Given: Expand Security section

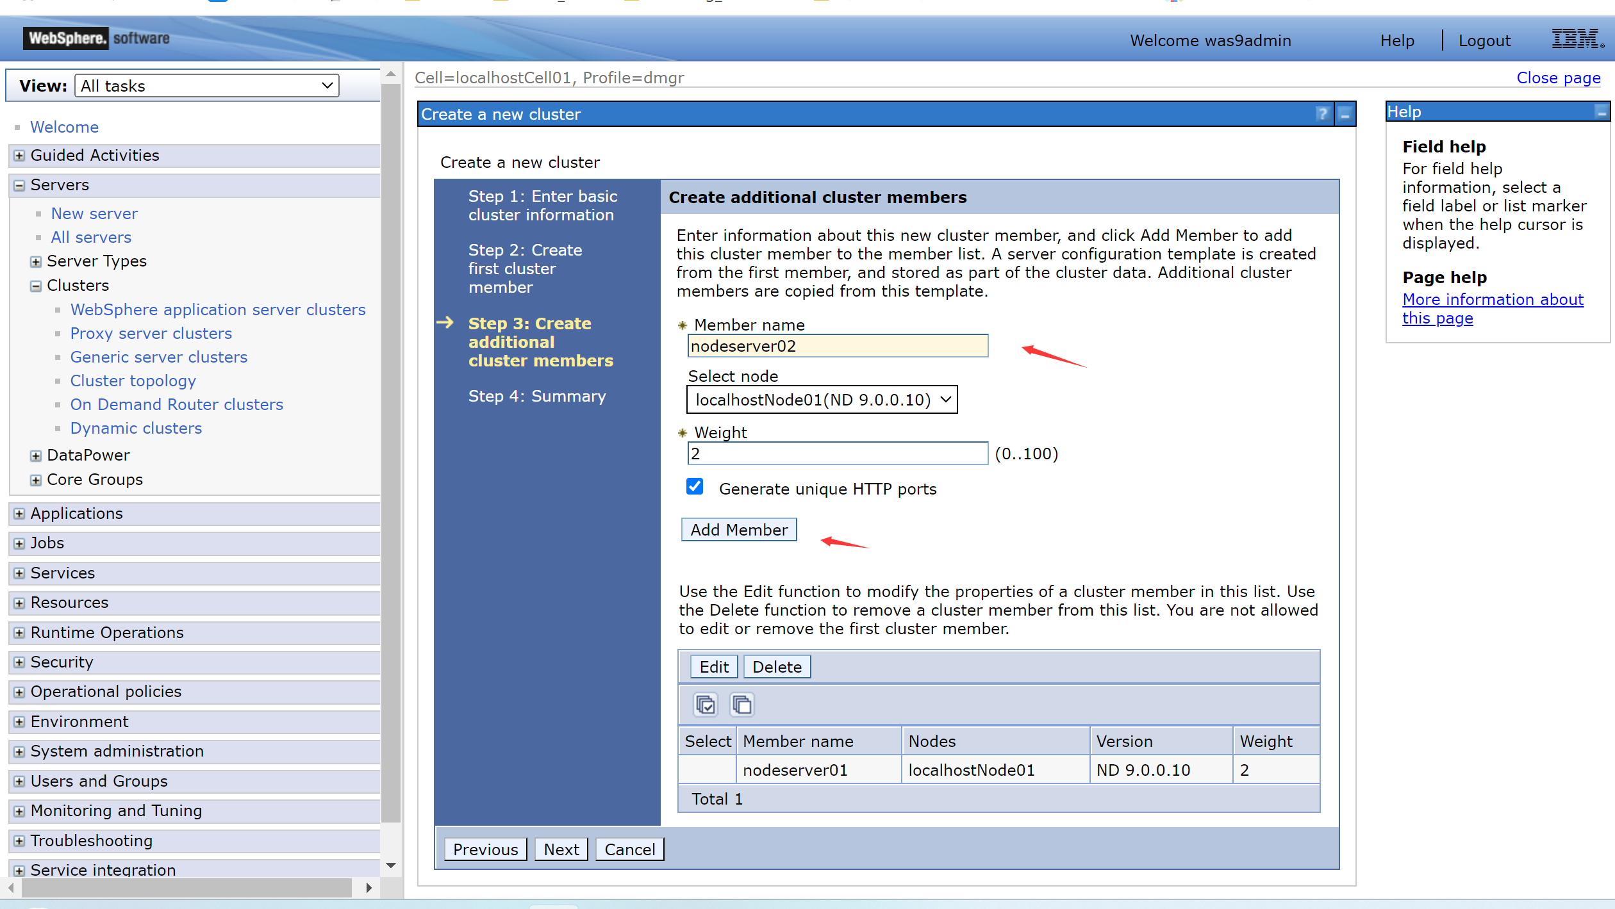Looking at the screenshot, I should point(19,662).
